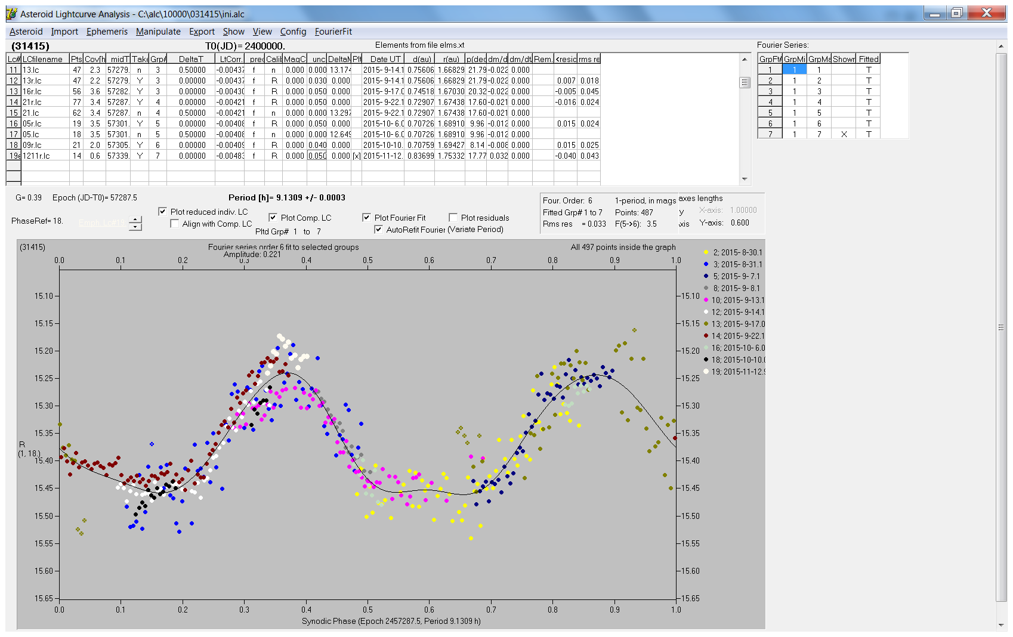Click the application icon in title bar
The width and height of the screenshot is (1013, 637).
[x=11, y=14]
